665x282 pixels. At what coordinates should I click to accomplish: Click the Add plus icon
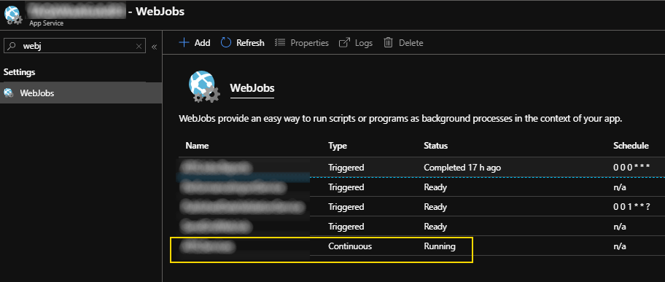pos(184,43)
